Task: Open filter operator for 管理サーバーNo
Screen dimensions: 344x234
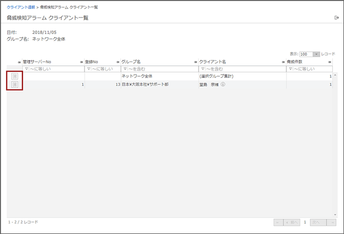Action: coord(26,69)
